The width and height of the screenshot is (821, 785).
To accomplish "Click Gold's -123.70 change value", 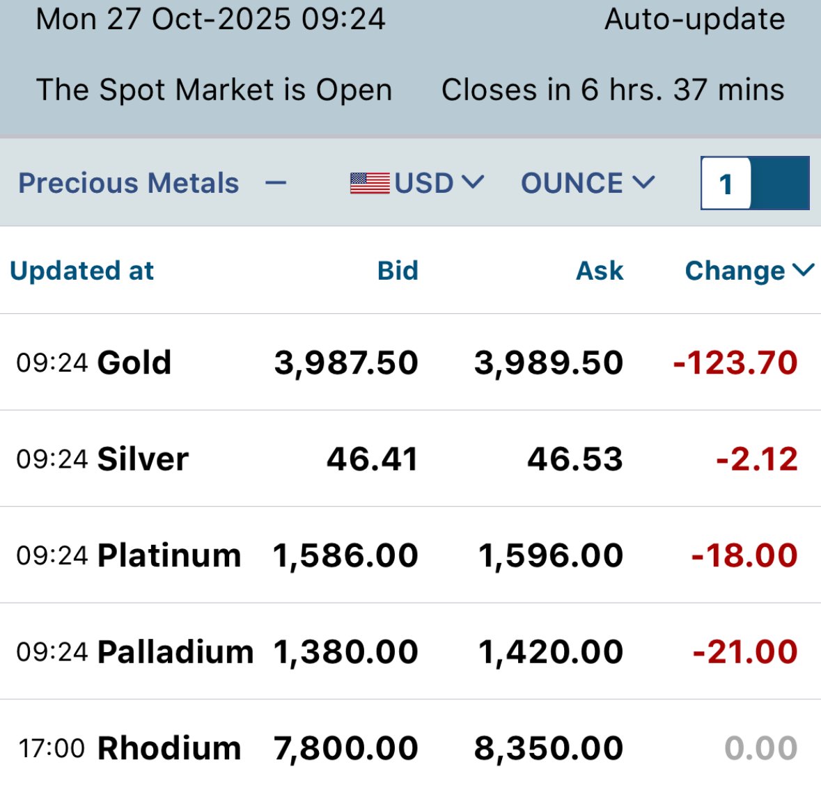I will click(735, 363).
